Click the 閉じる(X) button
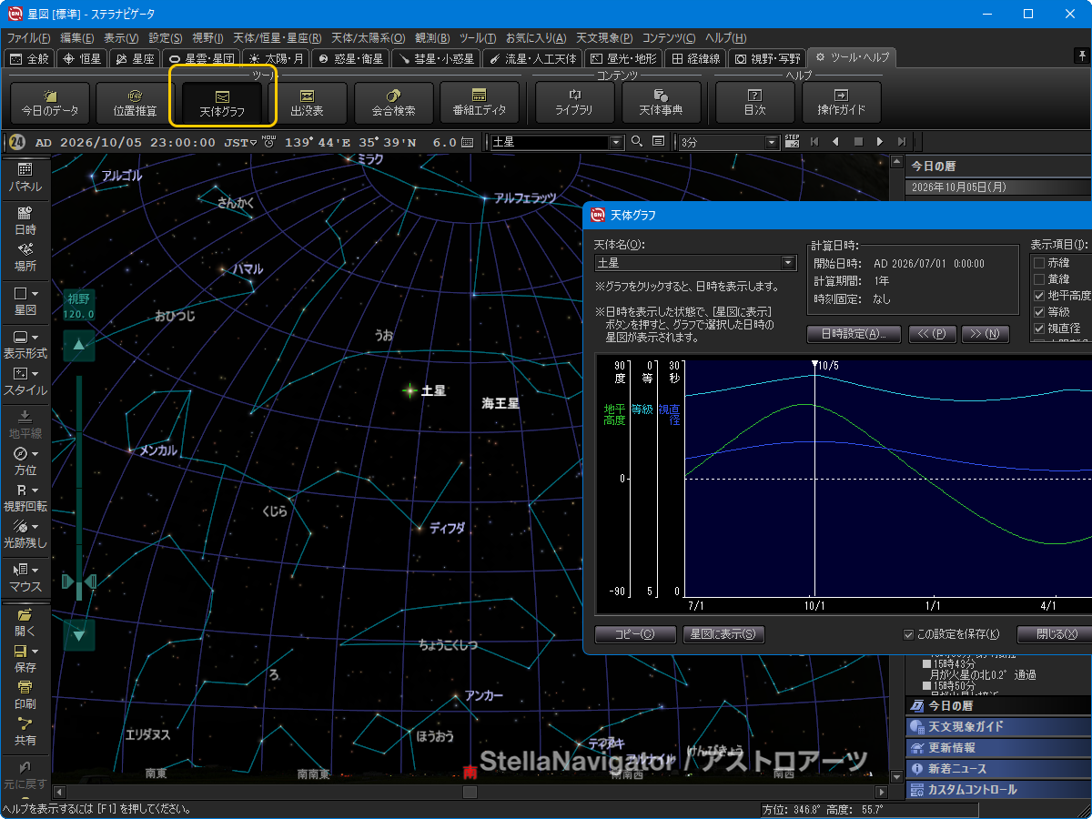 click(x=1055, y=634)
